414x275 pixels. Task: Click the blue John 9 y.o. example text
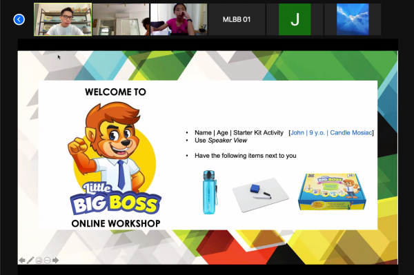click(x=331, y=132)
